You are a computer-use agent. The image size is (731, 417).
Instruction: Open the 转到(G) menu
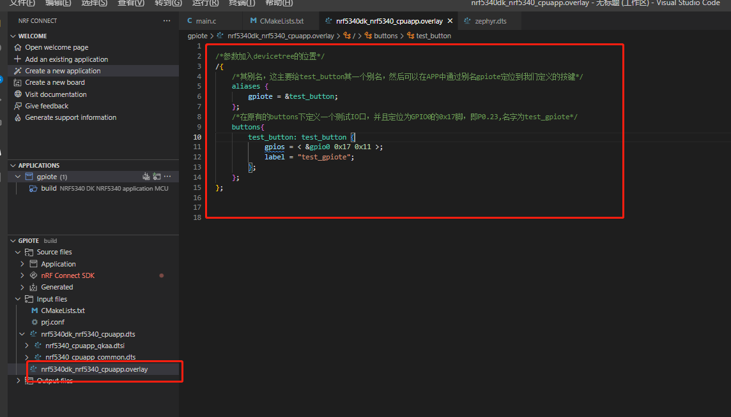(168, 3)
